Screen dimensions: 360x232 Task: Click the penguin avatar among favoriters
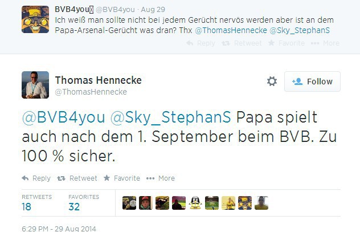click(195, 203)
